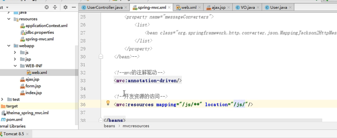Close the spring-mvc.xml tab

tap(169, 7)
